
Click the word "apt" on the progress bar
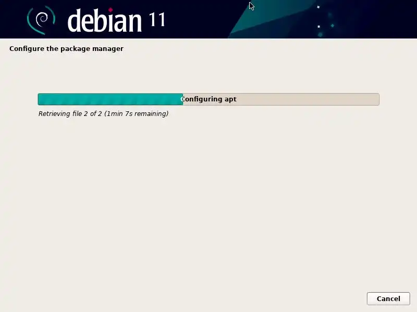[x=230, y=100]
